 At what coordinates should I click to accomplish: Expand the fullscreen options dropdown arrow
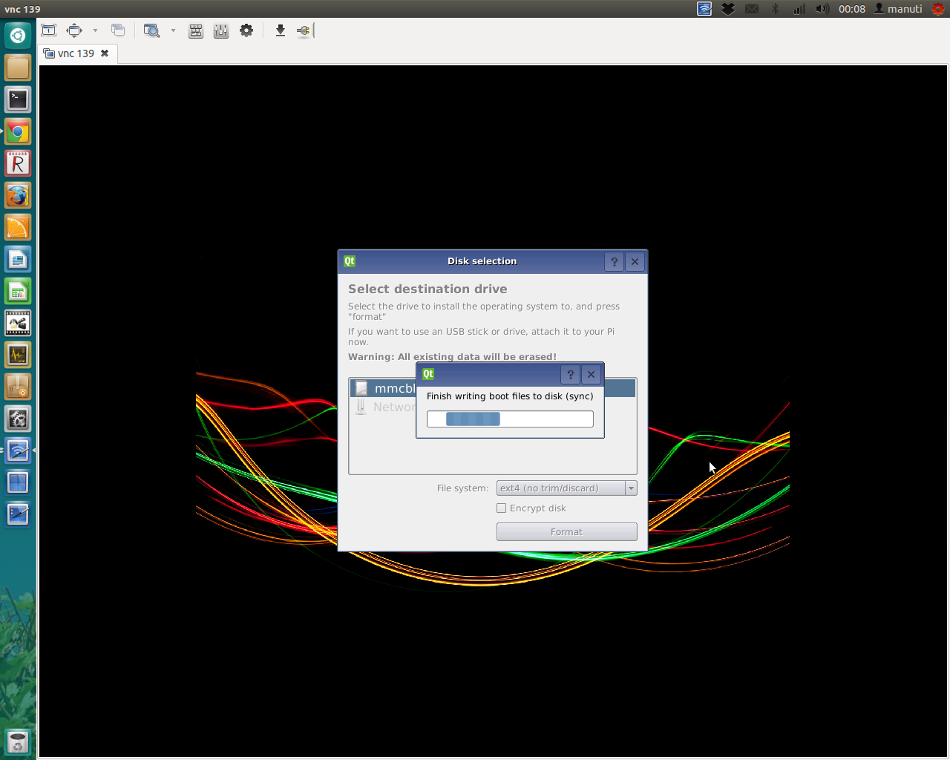95,30
